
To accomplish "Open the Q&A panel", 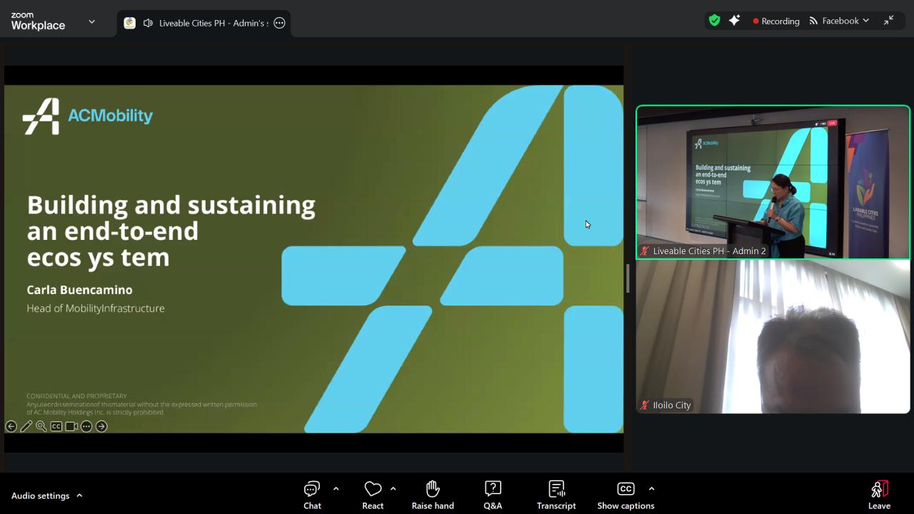I will tap(493, 495).
